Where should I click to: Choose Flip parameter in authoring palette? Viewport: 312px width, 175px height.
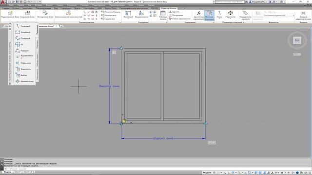[23, 63]
